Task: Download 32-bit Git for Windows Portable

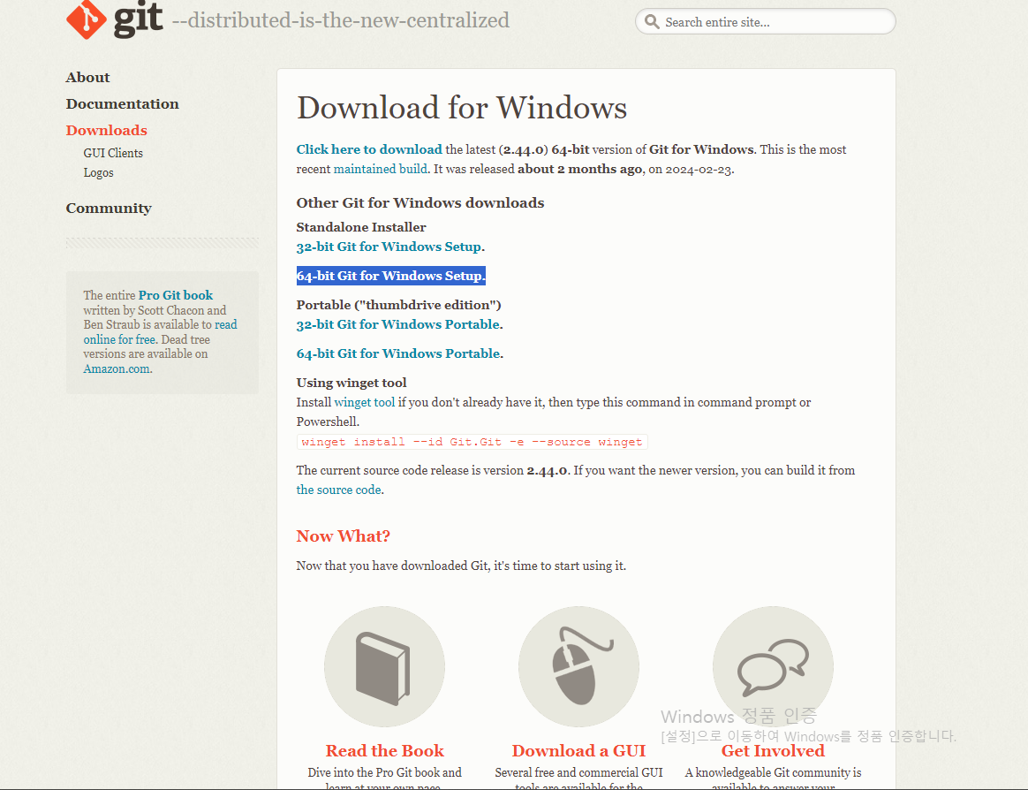Action: click(x=398, y=324)
